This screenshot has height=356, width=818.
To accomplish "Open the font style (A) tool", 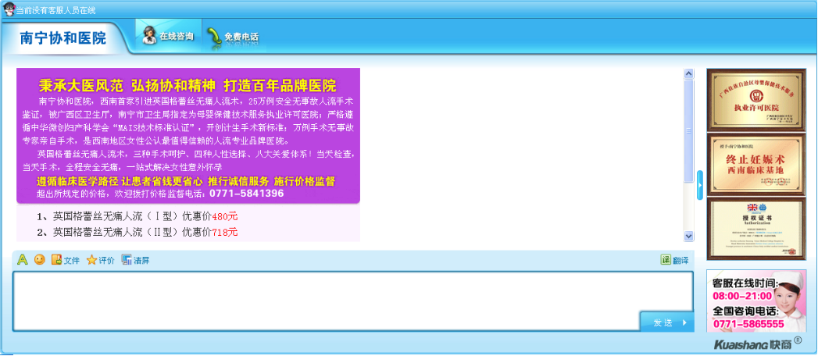I will pos(23,260).
